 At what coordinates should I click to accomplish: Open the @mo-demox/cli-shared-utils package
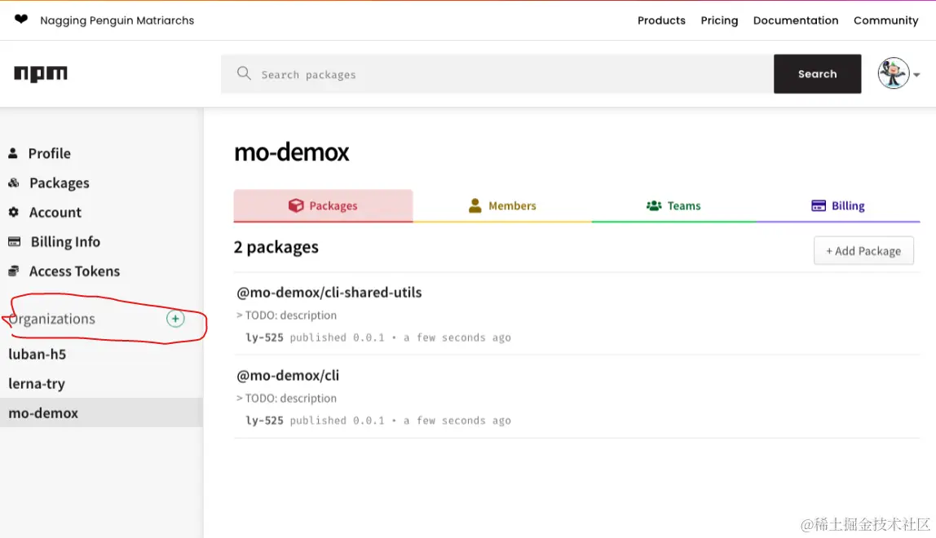tap(329, 293)
